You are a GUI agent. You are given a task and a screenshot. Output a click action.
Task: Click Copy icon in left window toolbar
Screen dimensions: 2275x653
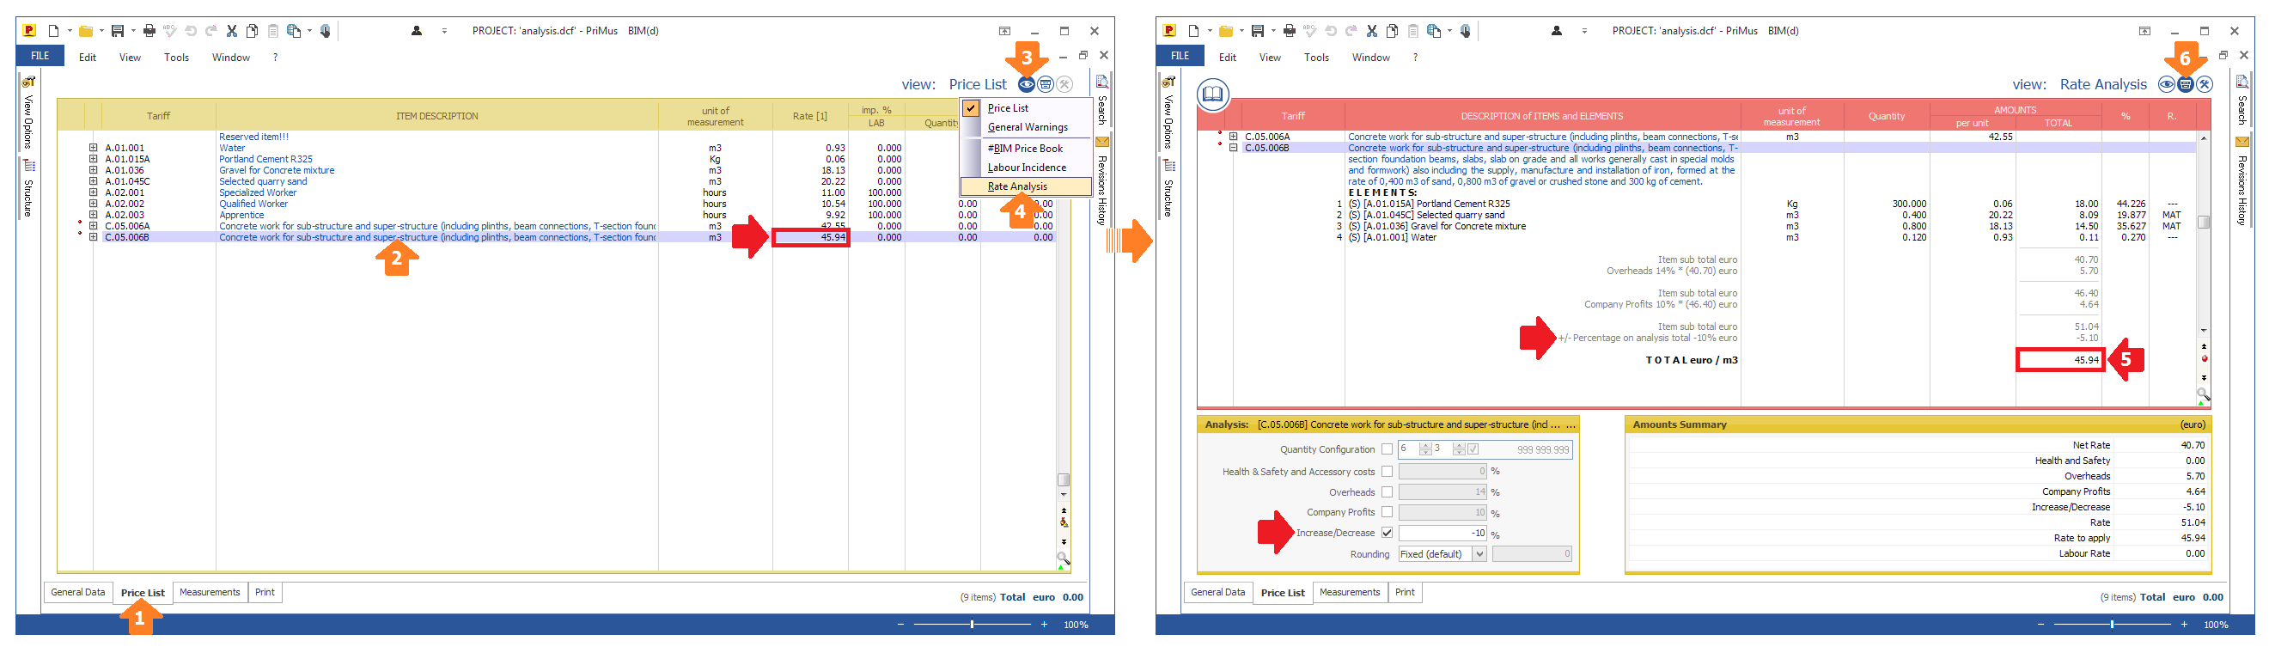(x=253, y=31)
